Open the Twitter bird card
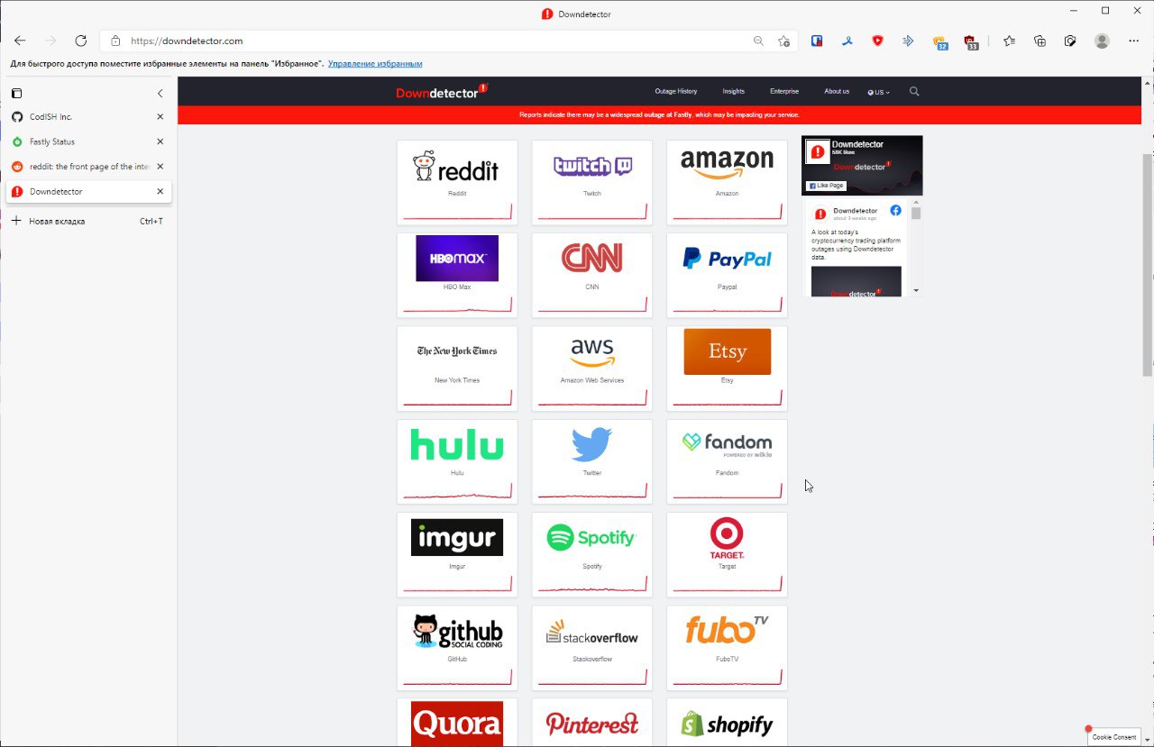Viewport: 1154px width, 747px height. (591, 461)
